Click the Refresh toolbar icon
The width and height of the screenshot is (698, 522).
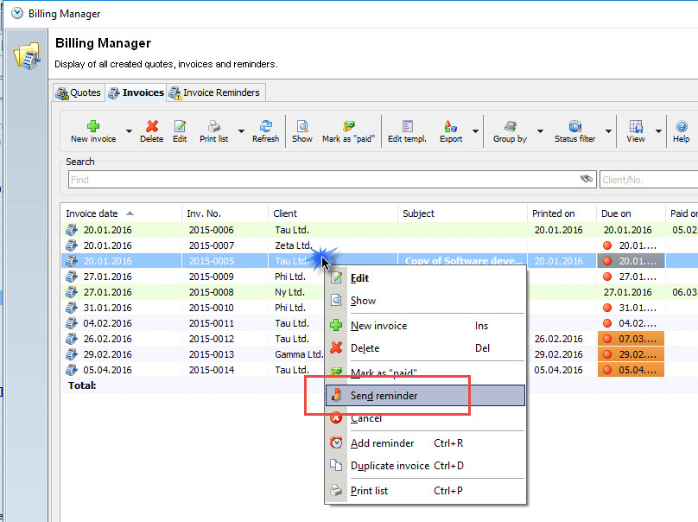[265, 126]
